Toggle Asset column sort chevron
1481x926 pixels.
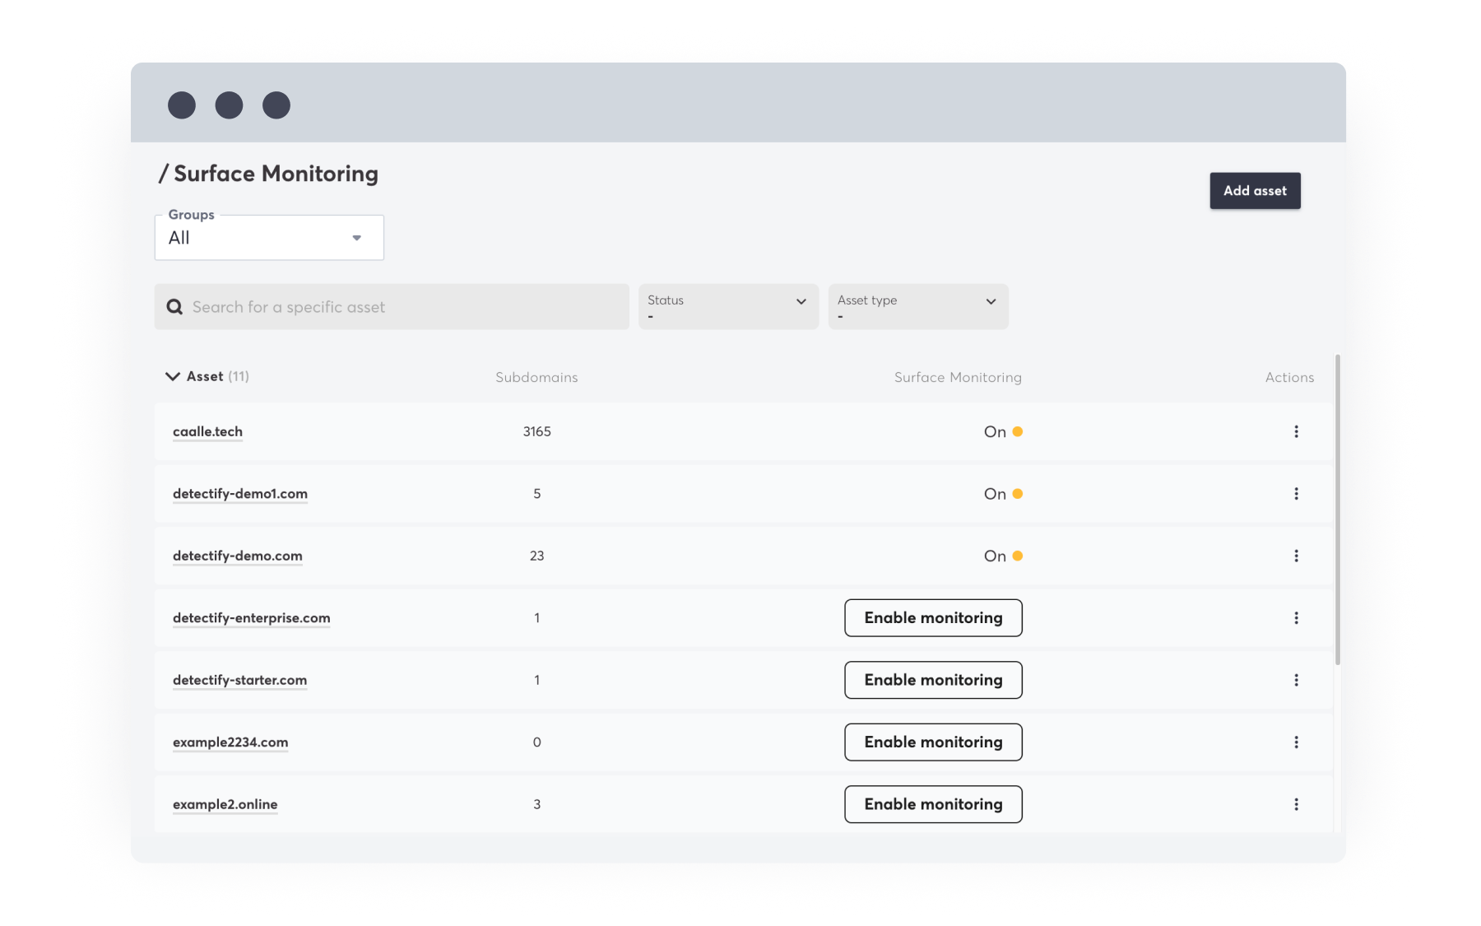pyautogui.click(x=172, y=376)
